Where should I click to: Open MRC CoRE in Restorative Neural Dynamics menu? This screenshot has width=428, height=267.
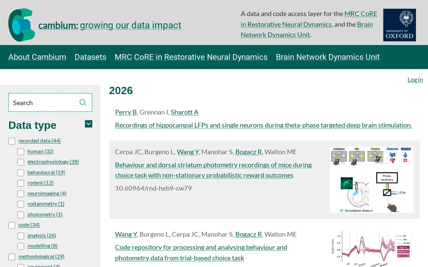point(191,57)
